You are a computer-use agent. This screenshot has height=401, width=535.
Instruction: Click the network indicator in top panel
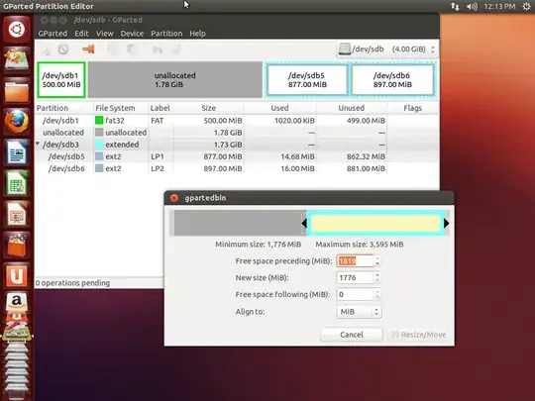tap(455, 6)
